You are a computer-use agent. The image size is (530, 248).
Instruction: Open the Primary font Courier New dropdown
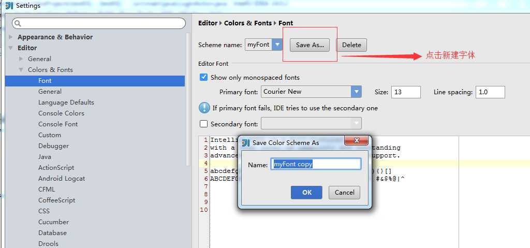tap(356, 91)
